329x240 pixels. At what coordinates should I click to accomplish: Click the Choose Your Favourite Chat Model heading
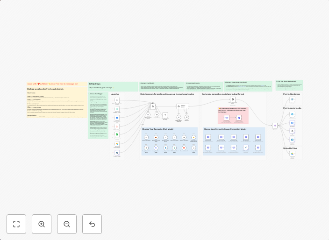pyautogui.click(x=157, y=129)
